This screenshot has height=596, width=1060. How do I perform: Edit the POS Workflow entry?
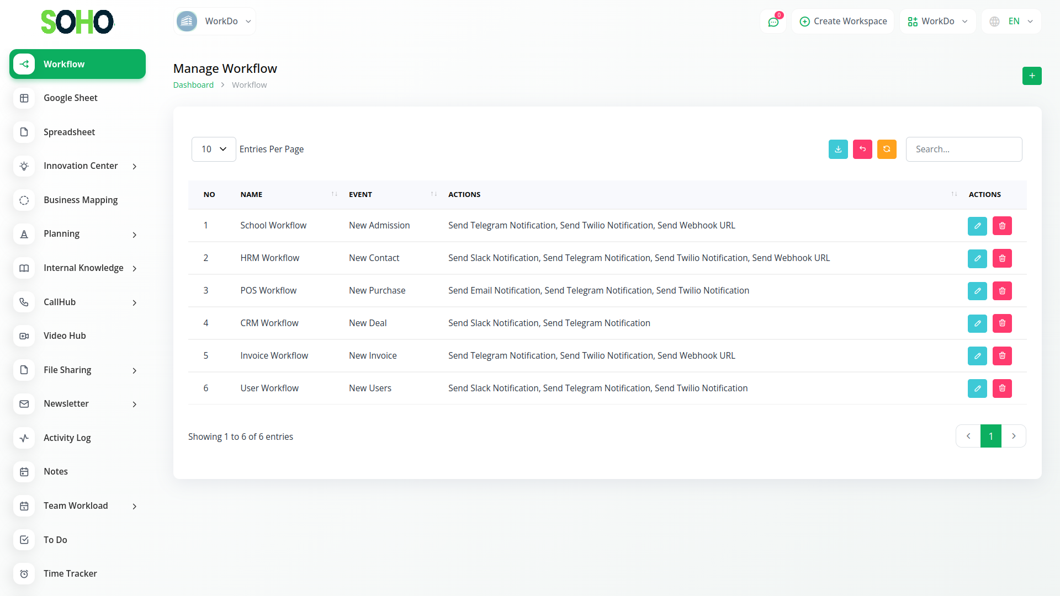click(x=977, y=291)
